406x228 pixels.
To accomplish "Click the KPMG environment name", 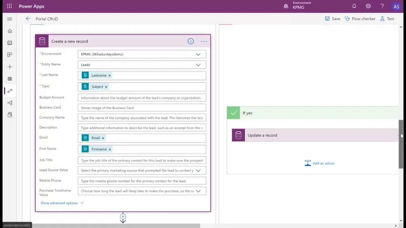I will click(x=298, y=7).
